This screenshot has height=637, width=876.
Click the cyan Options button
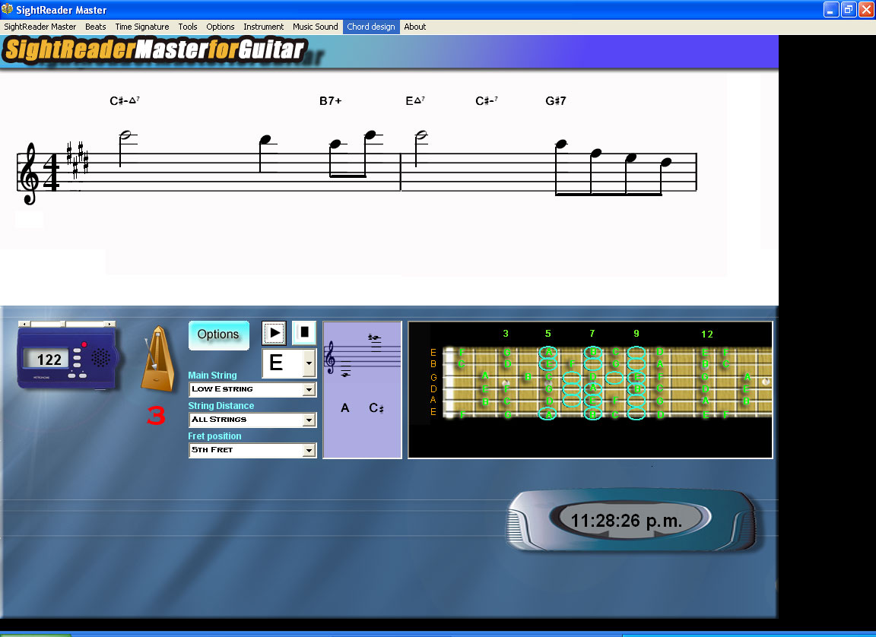pyautogui.click(x=218, y=335)
